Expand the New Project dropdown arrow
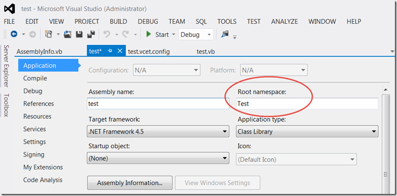The width and height of the screenshot is (397, 196). 58,34
